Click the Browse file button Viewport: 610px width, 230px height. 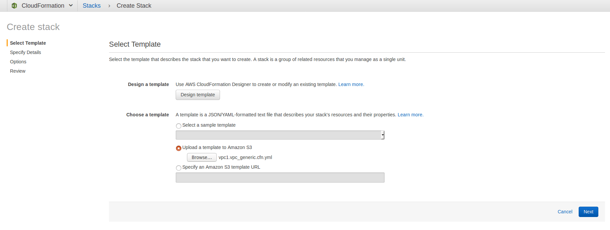(202, 157)
